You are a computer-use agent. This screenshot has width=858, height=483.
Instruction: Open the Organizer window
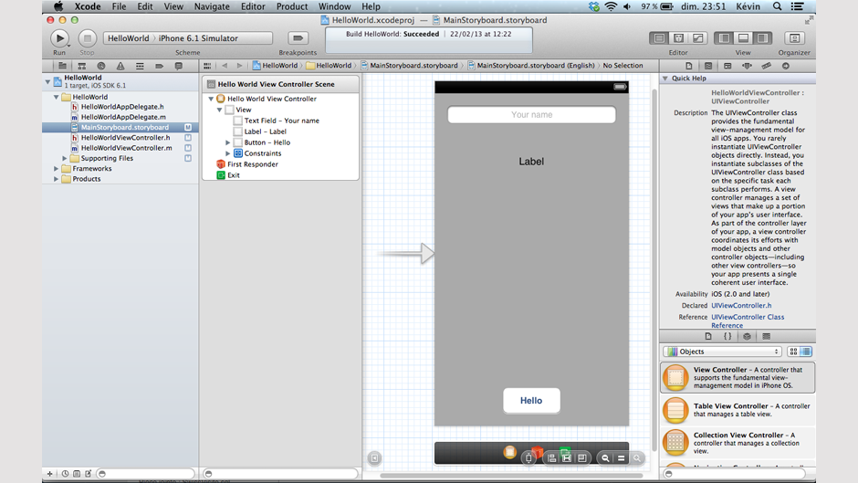[794, 38]
